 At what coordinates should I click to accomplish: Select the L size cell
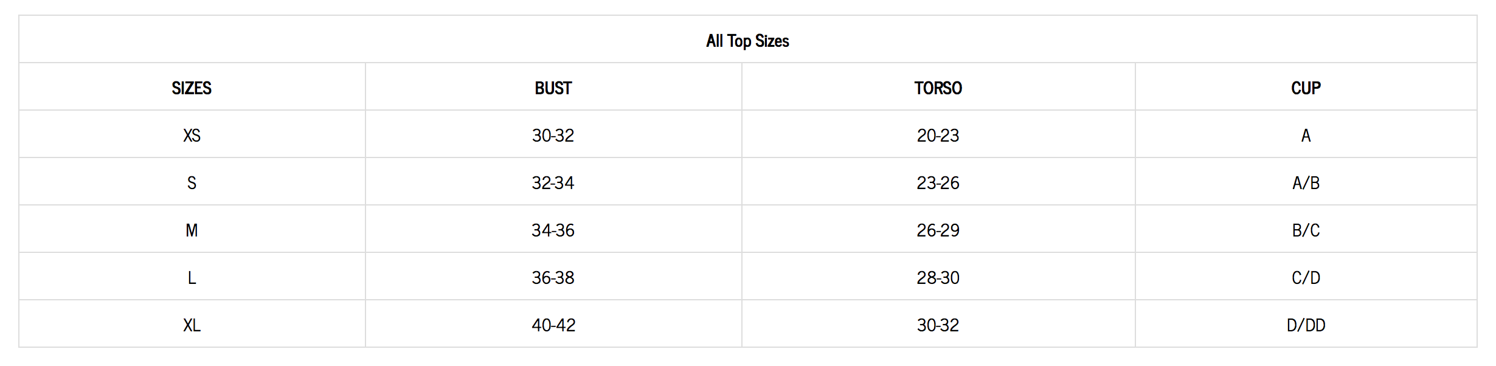(x=192, y=278)
